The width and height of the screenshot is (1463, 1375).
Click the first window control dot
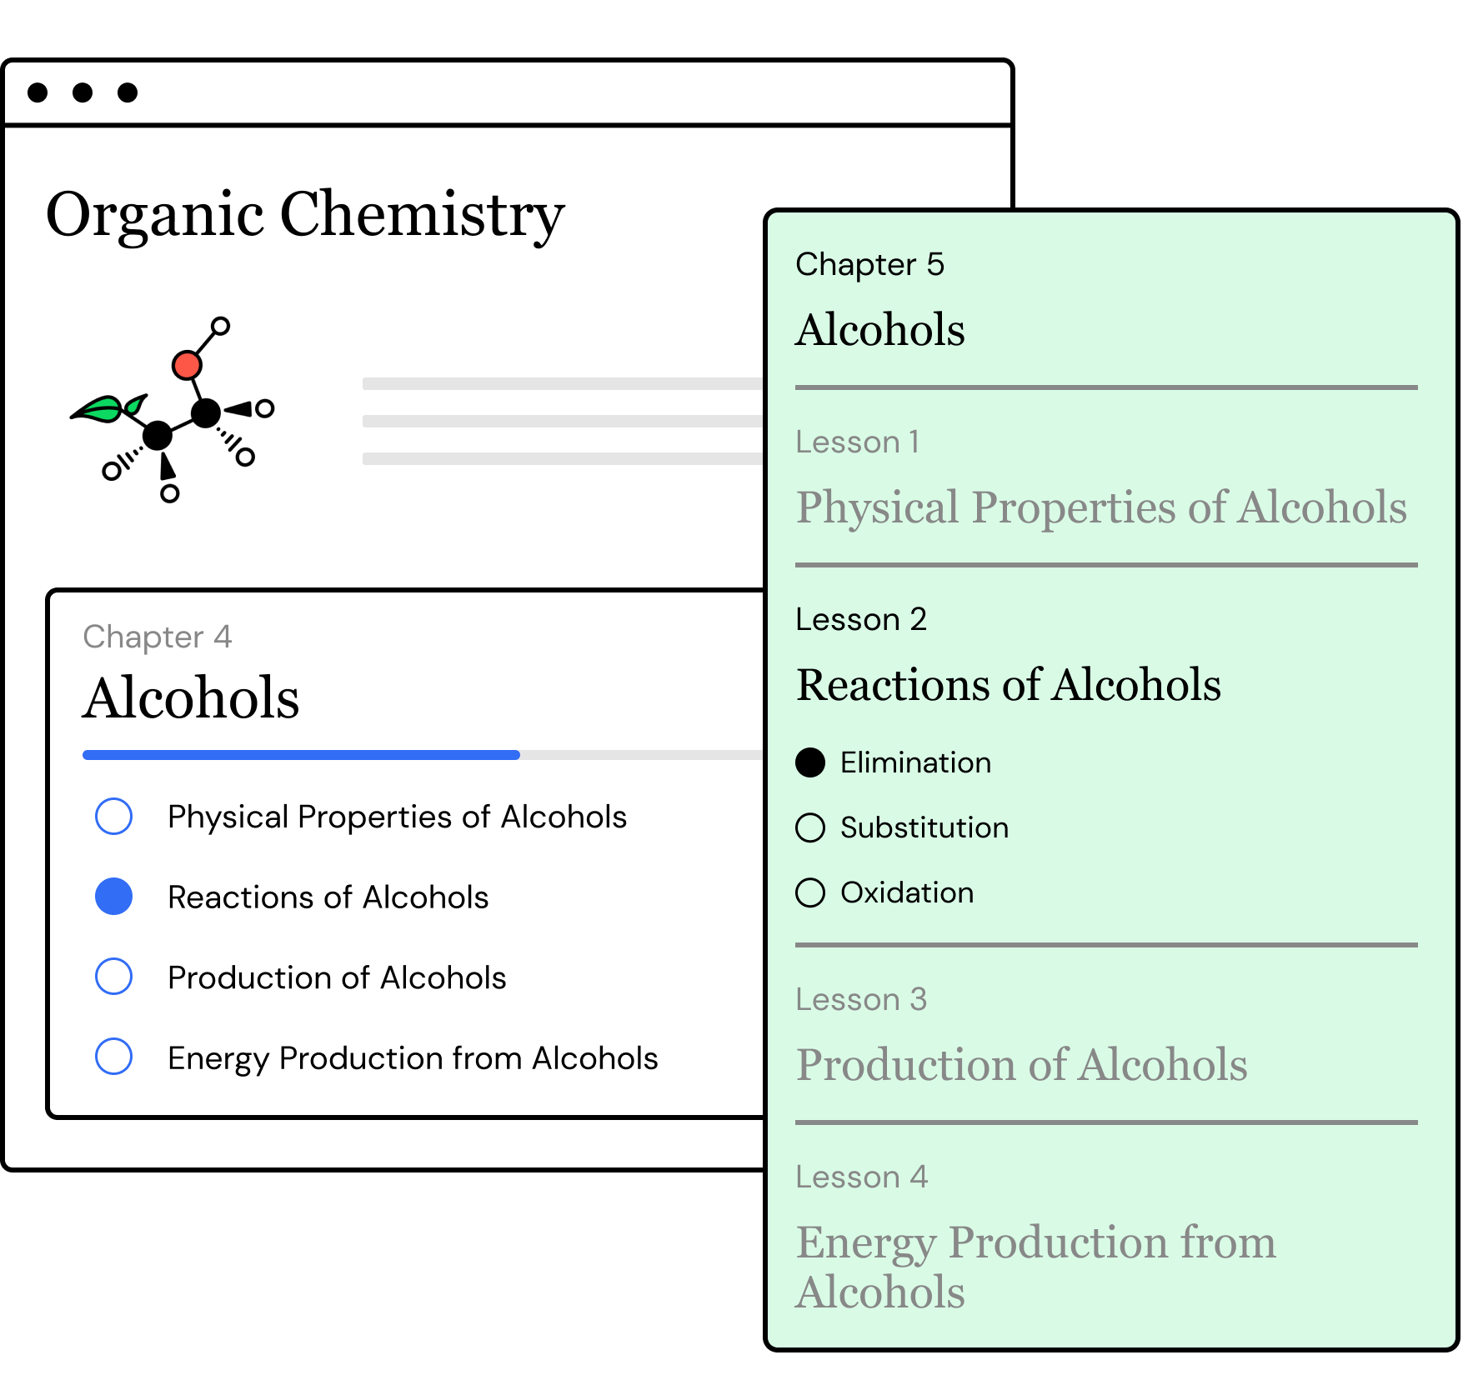click(x=38, y=92)
